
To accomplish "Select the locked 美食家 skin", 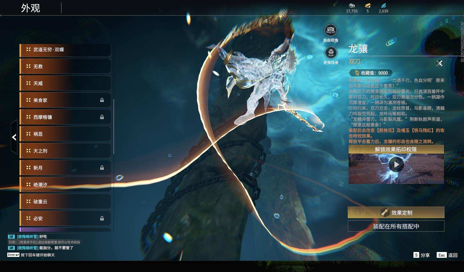I will (x=65, y=100).
